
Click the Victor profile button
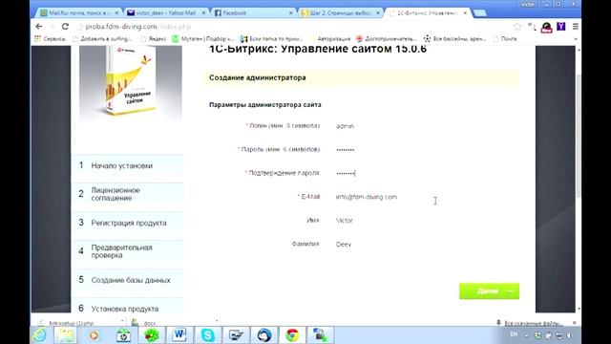(527, 4)
